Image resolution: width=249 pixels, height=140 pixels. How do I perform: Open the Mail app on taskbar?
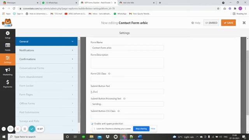point(100,136)
